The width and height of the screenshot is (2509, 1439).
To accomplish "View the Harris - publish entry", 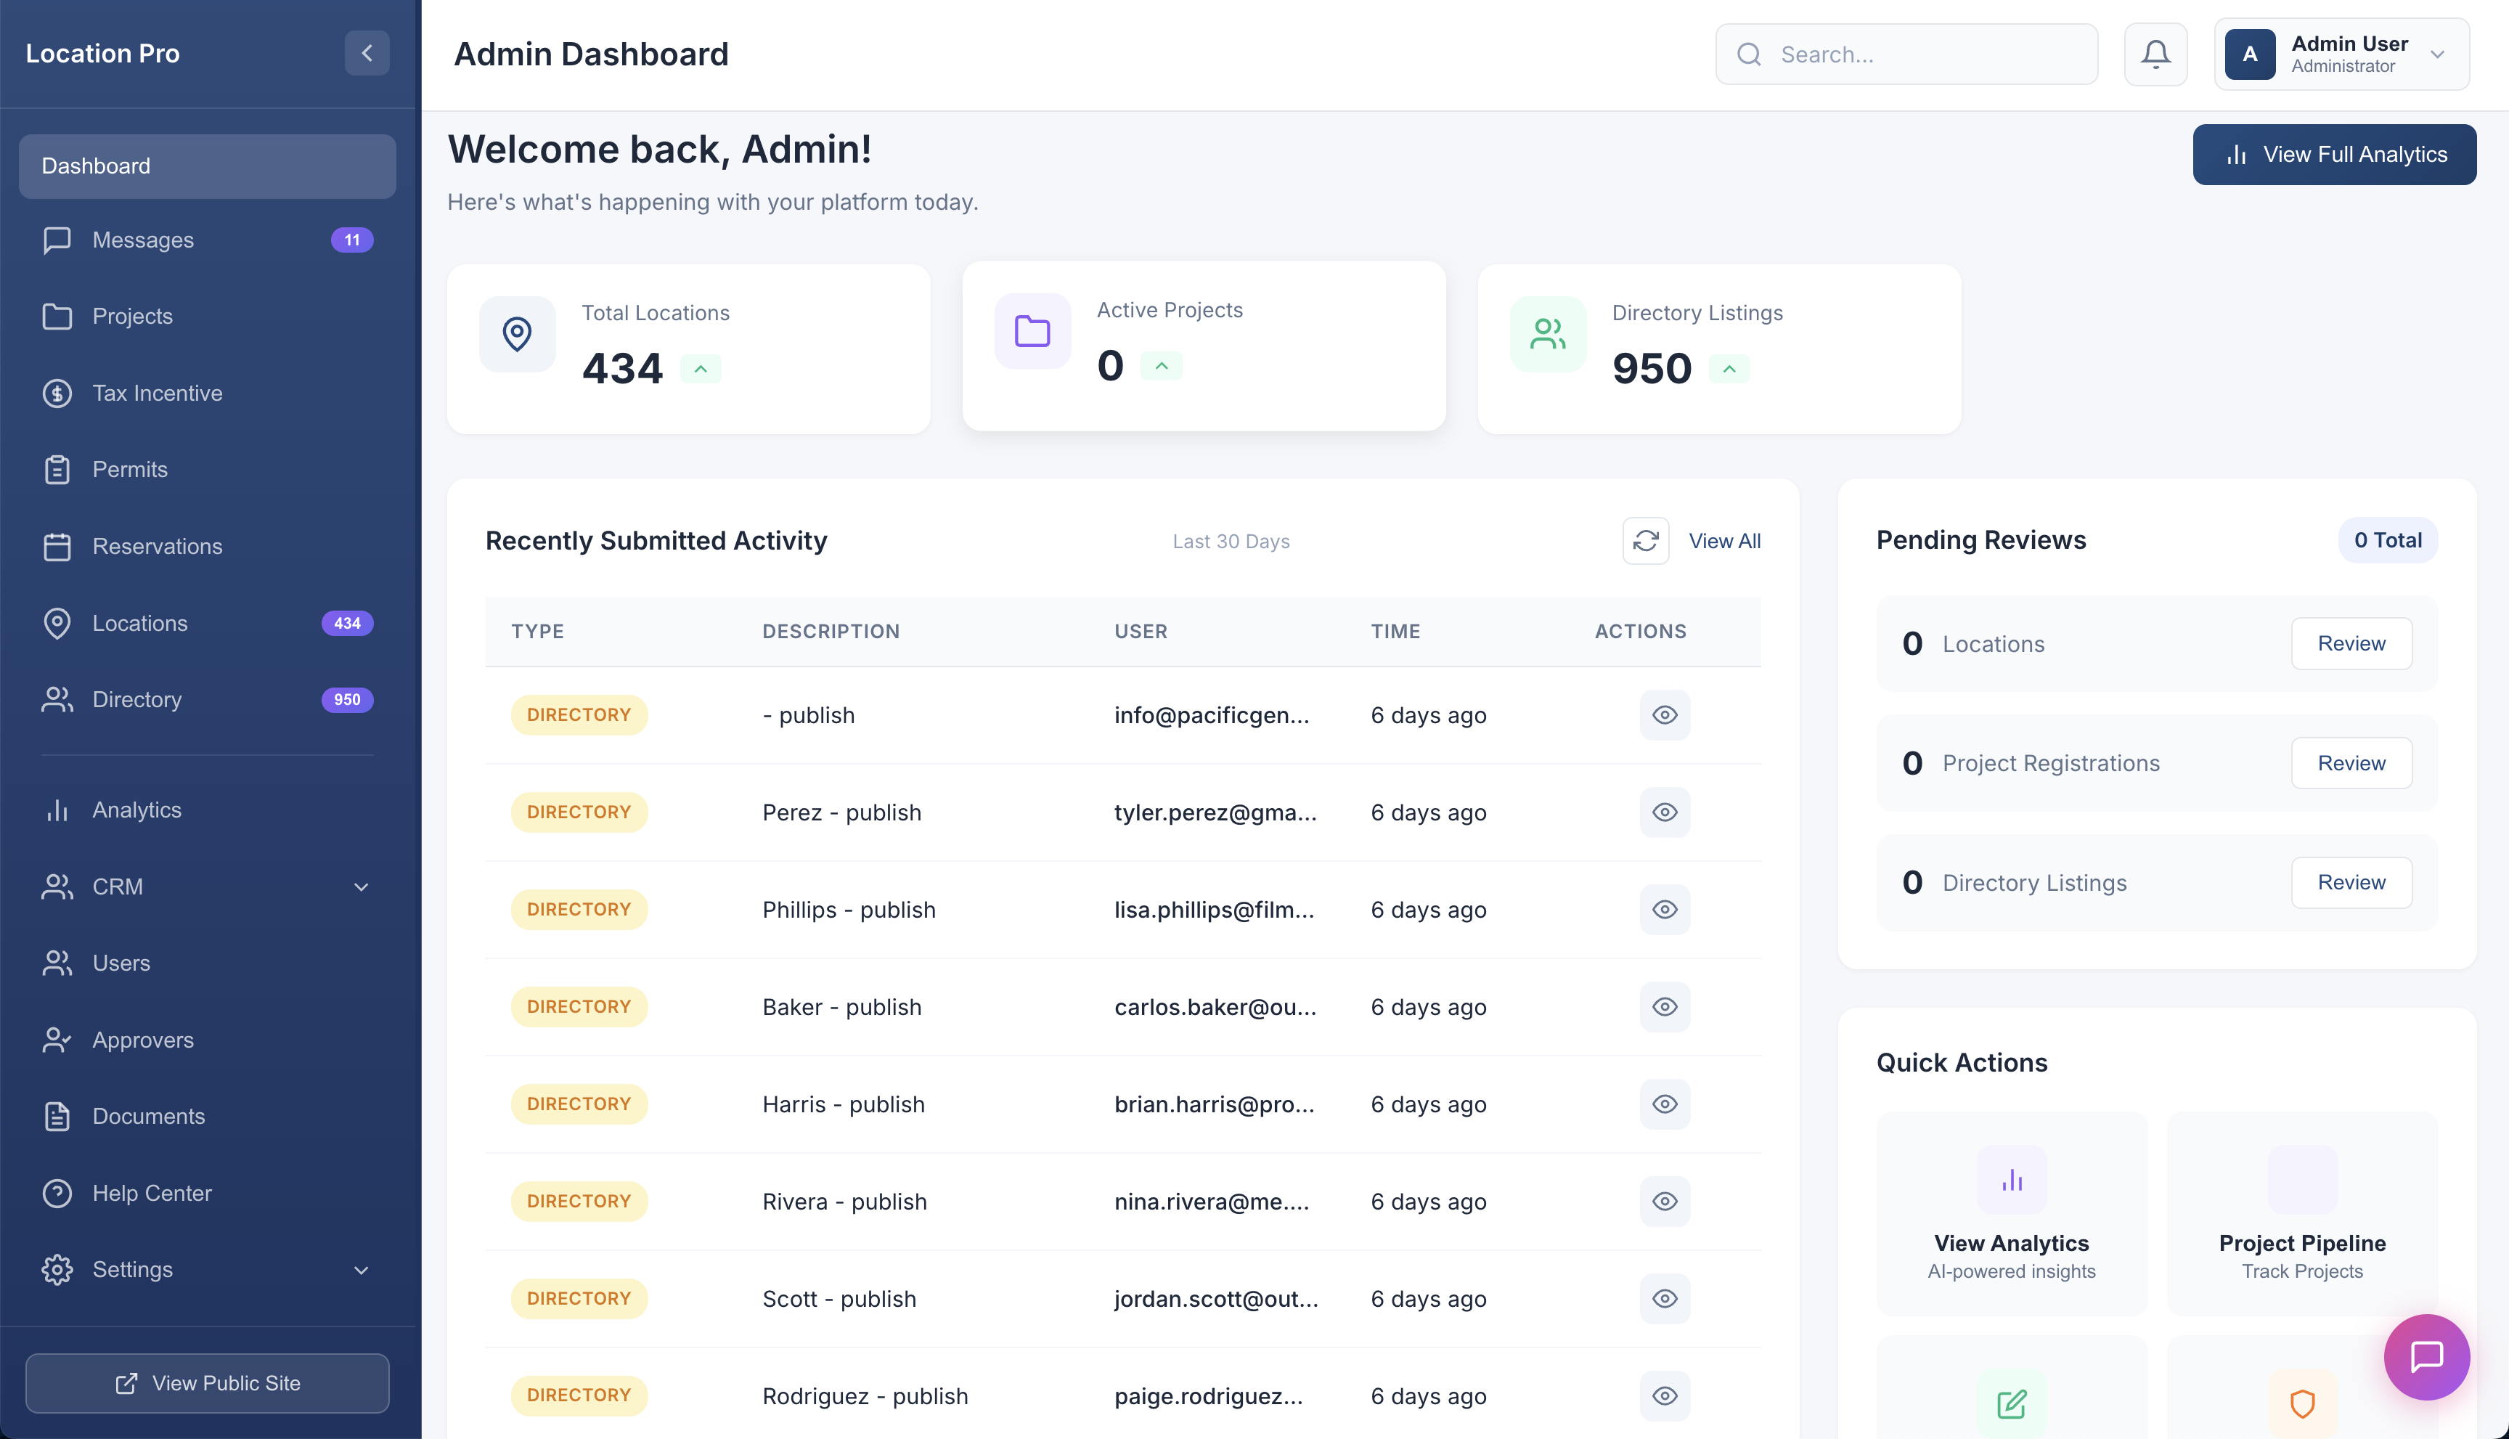I will point(1665,1104).
